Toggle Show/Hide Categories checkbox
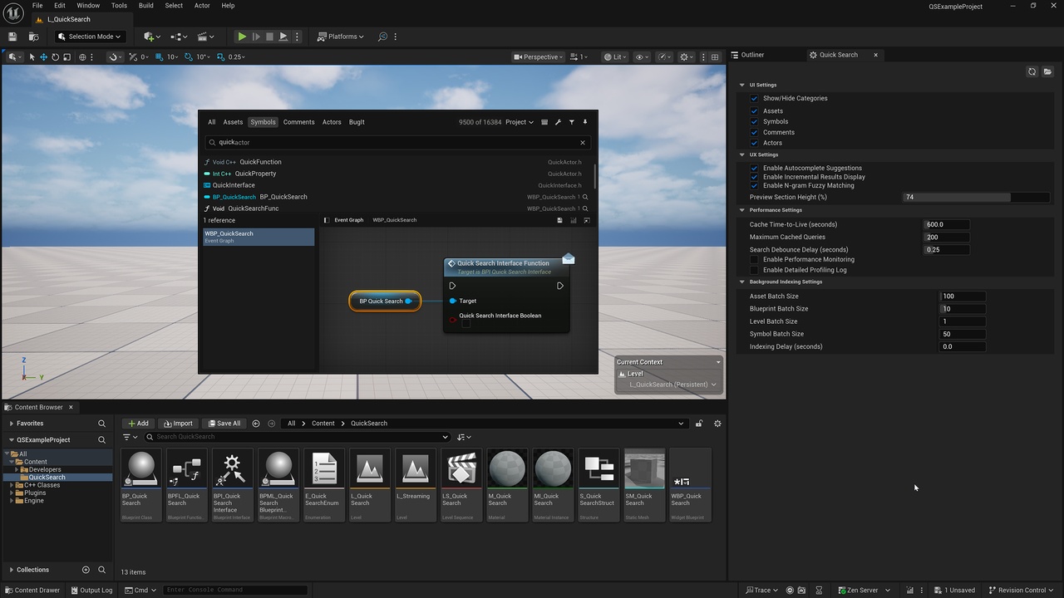Image resolution: width=1064 pixels, height=598 pixels. click(x=754, y=98)
